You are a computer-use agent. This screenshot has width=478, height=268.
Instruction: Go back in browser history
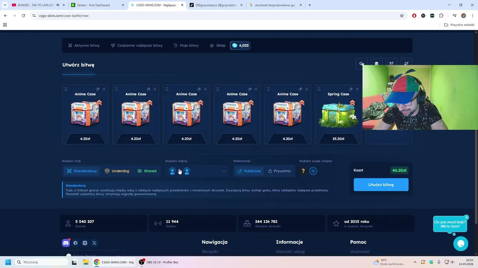(x=5, y=16)
